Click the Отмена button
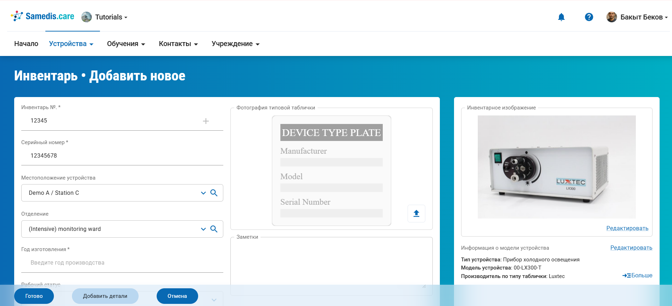 [177, 296]
